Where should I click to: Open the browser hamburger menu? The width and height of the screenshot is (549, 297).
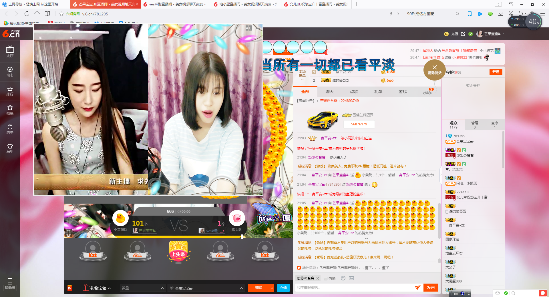tap(542, 13)
